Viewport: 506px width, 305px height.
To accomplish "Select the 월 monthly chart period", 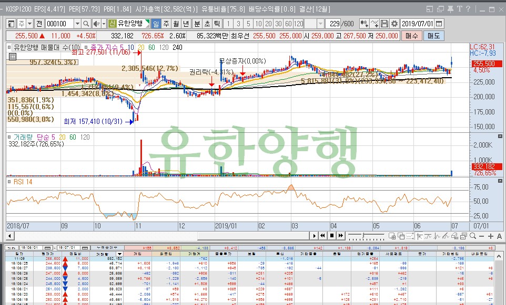I will (x=176, y=24).
